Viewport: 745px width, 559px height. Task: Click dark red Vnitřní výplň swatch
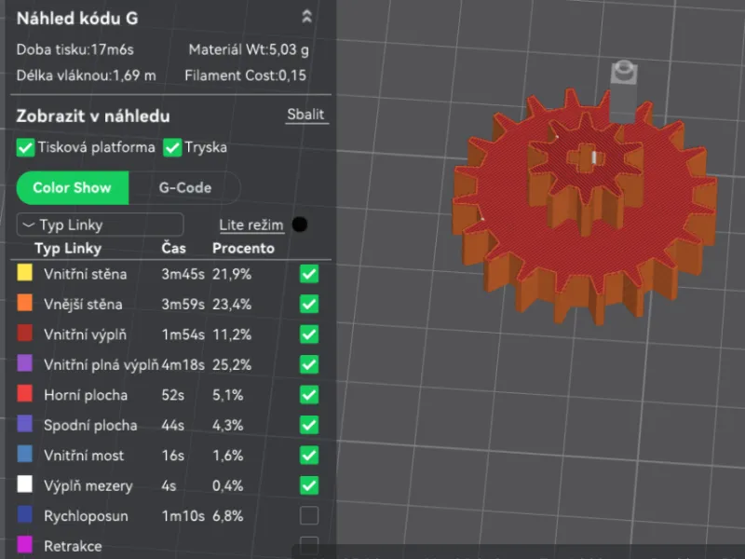(x=25, y=334)
